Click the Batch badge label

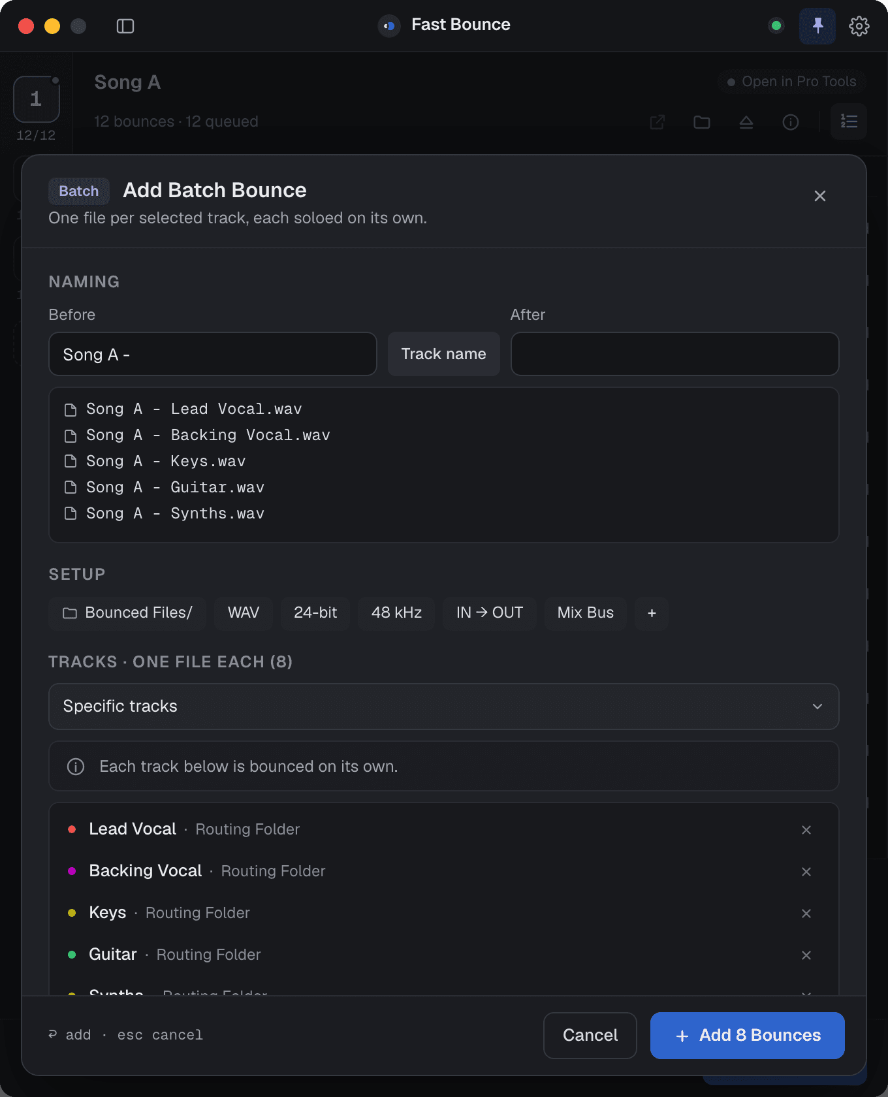point(79,191)
